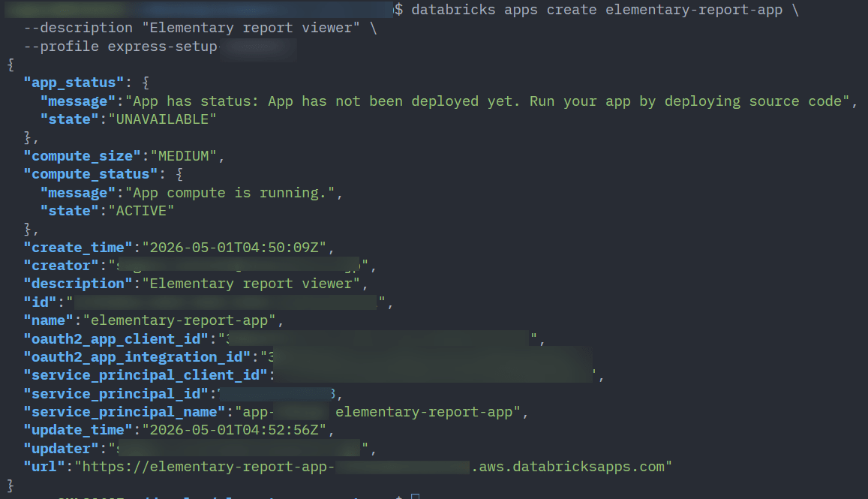Click the "id" key

[40, 302]
